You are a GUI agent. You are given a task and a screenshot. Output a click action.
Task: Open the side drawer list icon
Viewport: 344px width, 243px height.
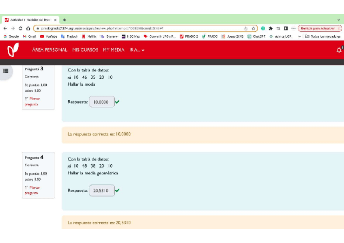(x=6, y=71)
